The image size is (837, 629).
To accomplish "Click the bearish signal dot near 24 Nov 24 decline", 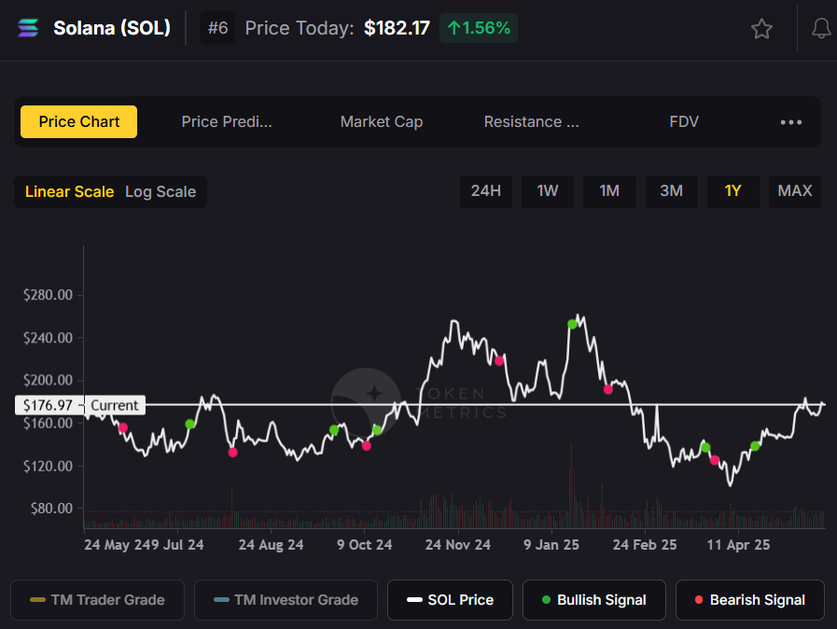I will point(499,361).
